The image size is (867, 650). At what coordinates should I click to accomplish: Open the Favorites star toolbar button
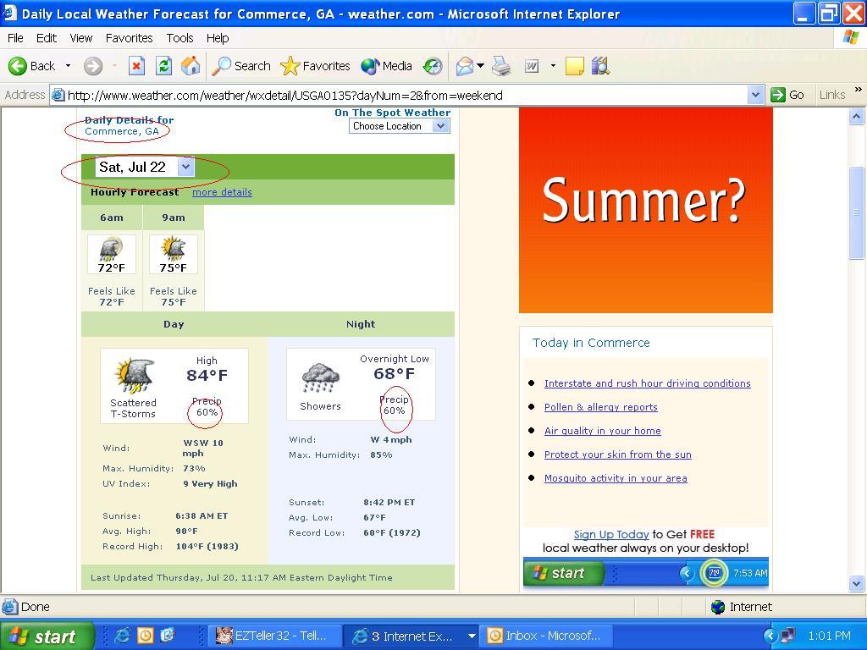pos(315,66)
